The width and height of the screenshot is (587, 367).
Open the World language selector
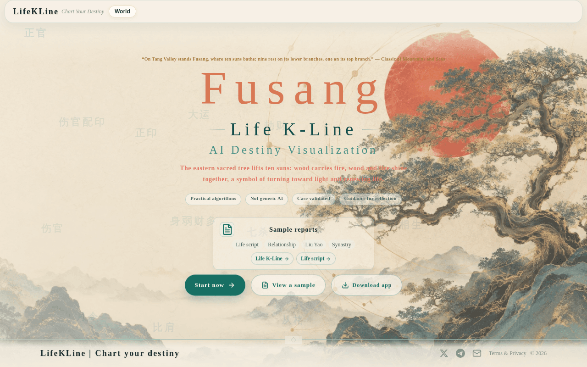(122, 11)
